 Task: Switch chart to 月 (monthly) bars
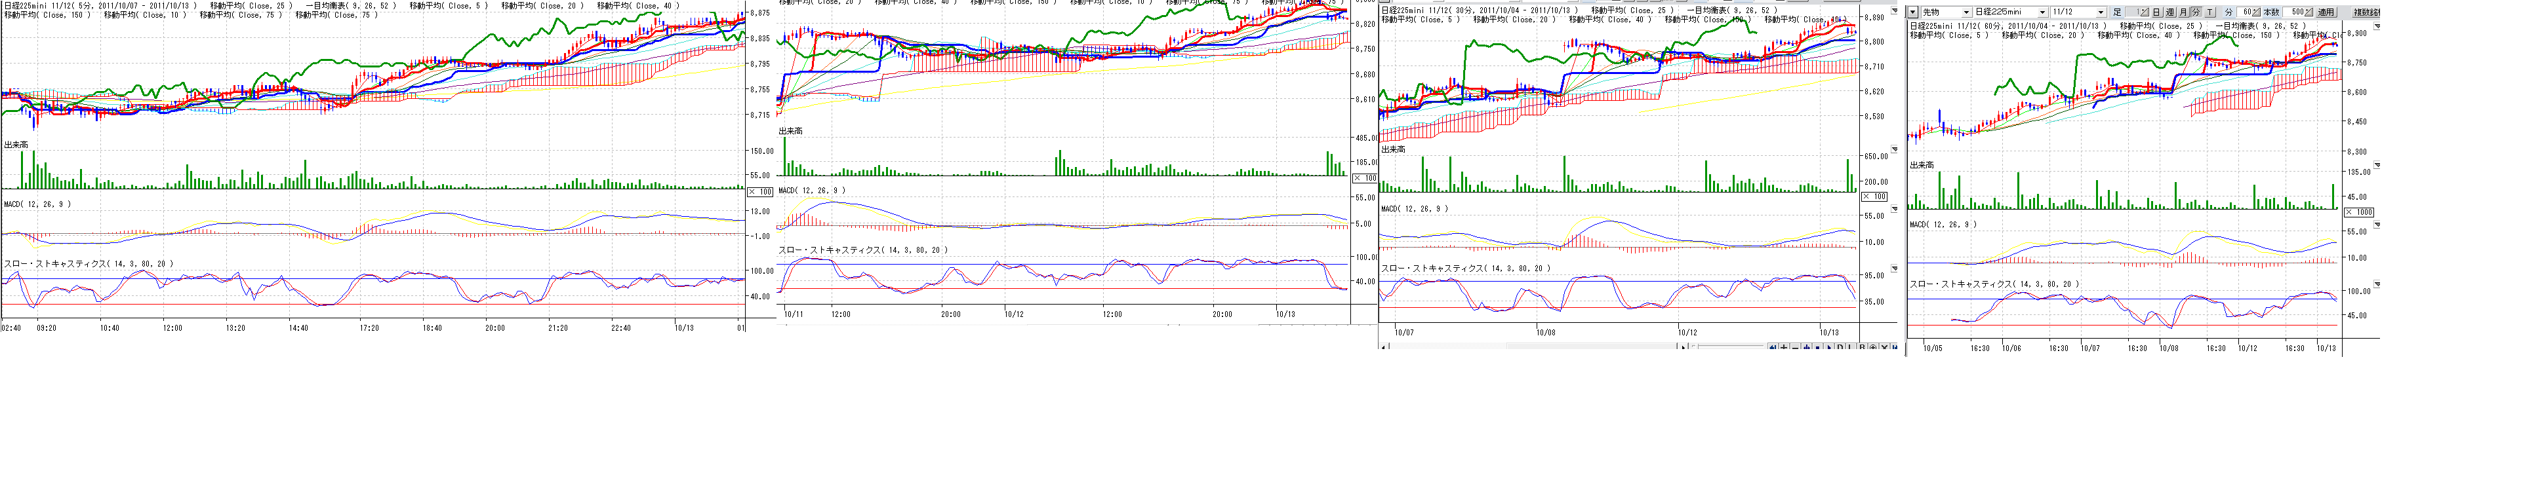2183,12
